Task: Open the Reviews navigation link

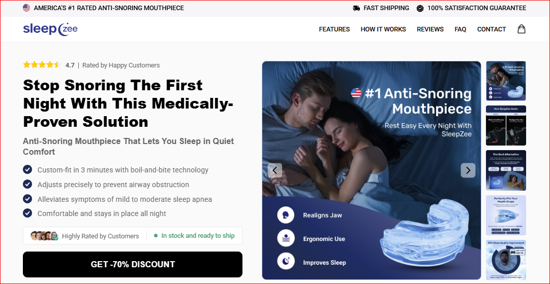Action: 430,29
